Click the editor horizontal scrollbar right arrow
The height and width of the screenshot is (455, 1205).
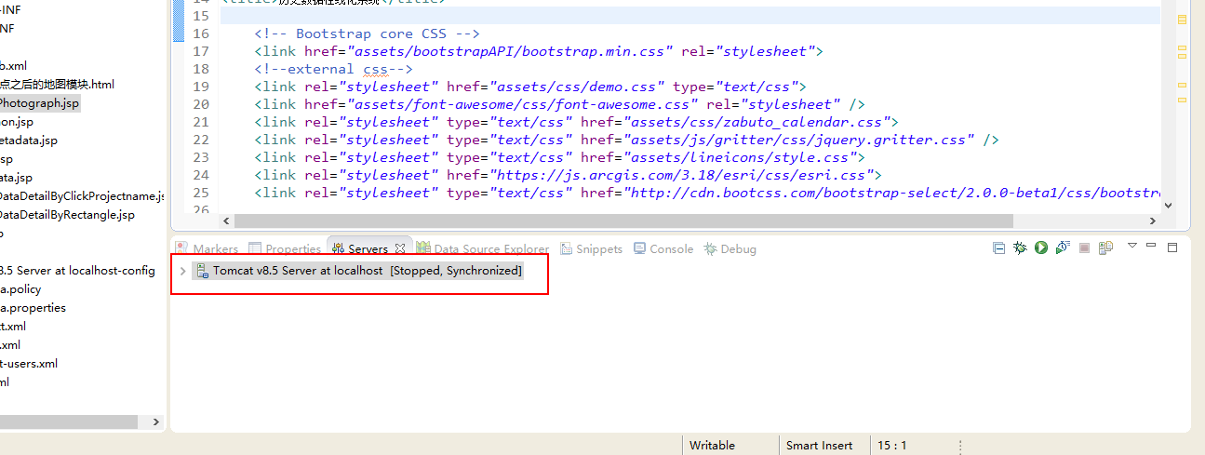tap(1153, 221)
